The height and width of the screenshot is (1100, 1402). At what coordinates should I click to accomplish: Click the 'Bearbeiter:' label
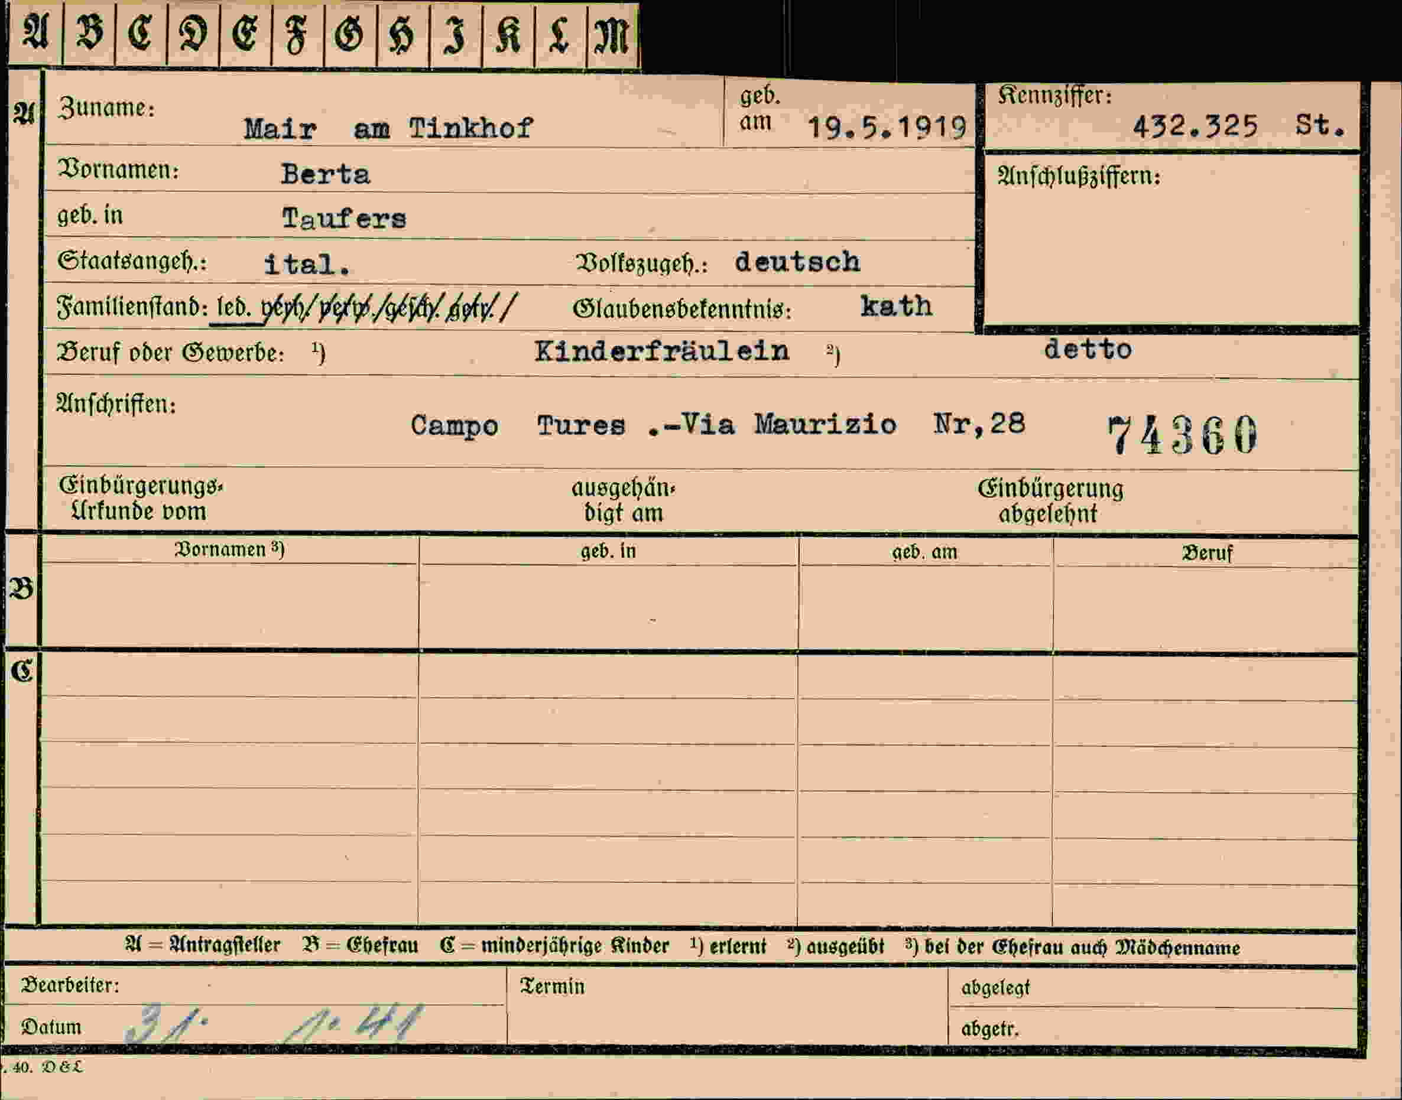[x=70, y=985]
